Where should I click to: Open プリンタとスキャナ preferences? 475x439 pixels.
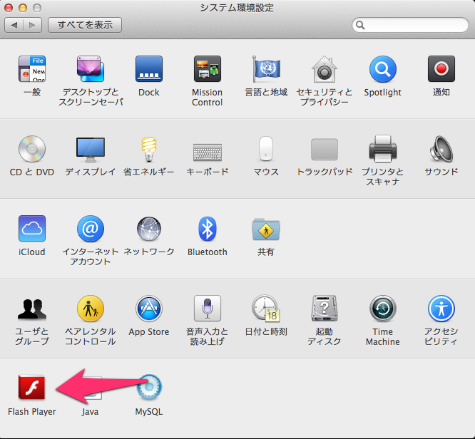point(382,148)
